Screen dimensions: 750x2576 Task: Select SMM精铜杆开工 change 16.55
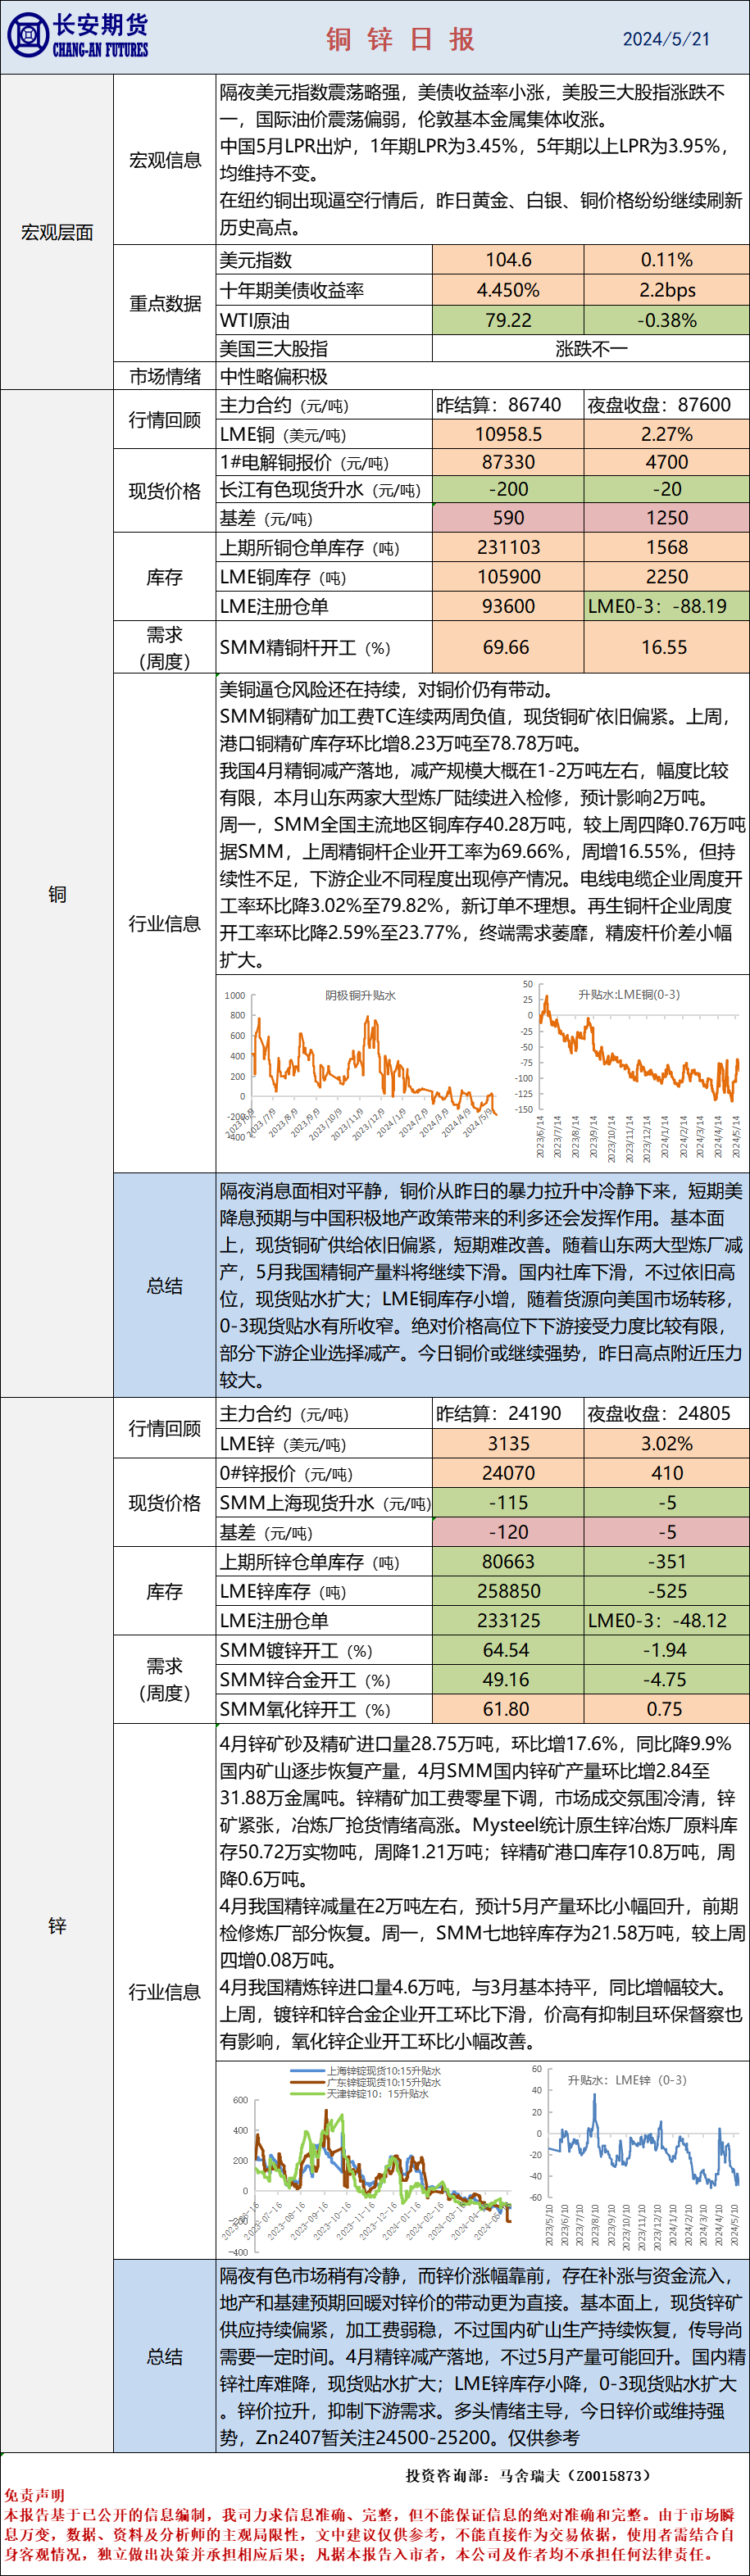pyautogui.click(x=667, y=647)
